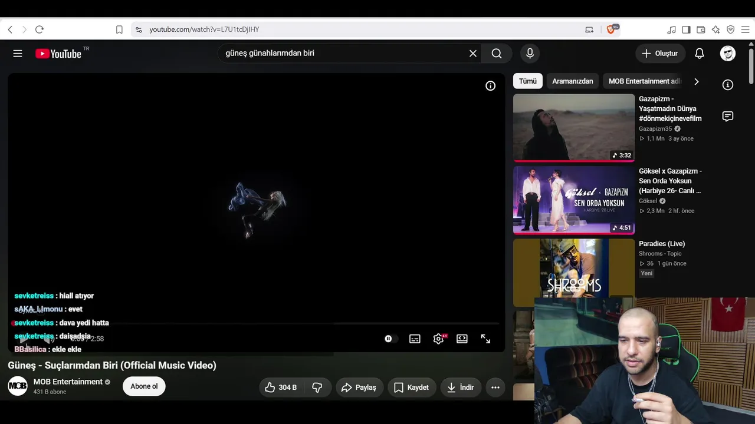Open the YouTube guide hamburger menu

[x=18, y=54]
